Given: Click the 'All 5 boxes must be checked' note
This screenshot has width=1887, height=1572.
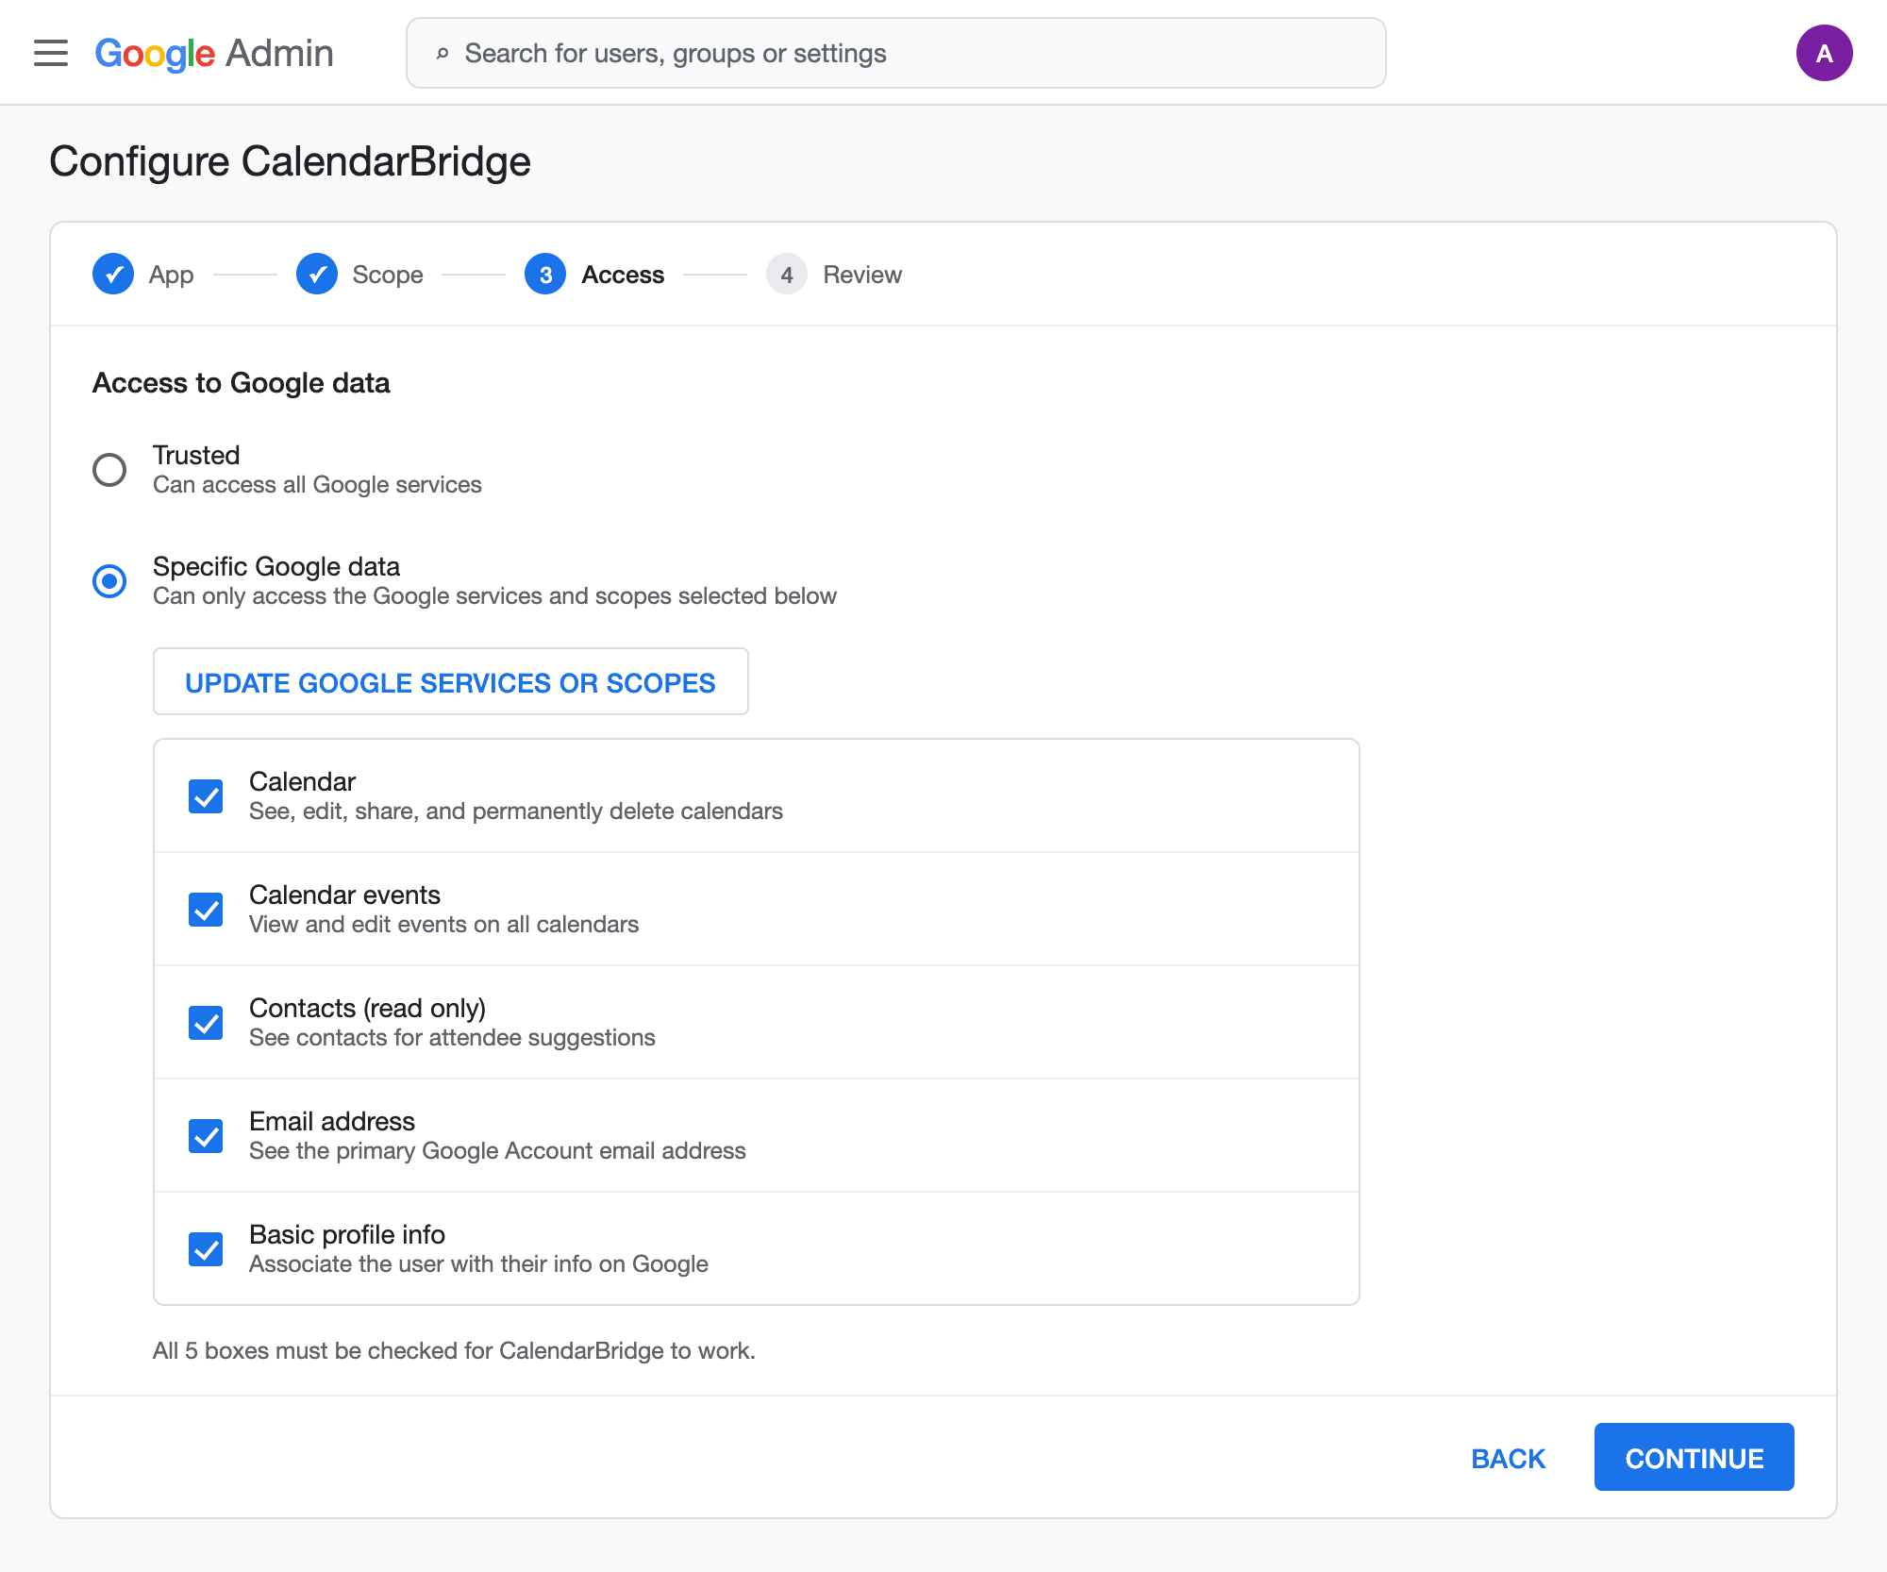Looking at the screenshot, I should 454,1351.
